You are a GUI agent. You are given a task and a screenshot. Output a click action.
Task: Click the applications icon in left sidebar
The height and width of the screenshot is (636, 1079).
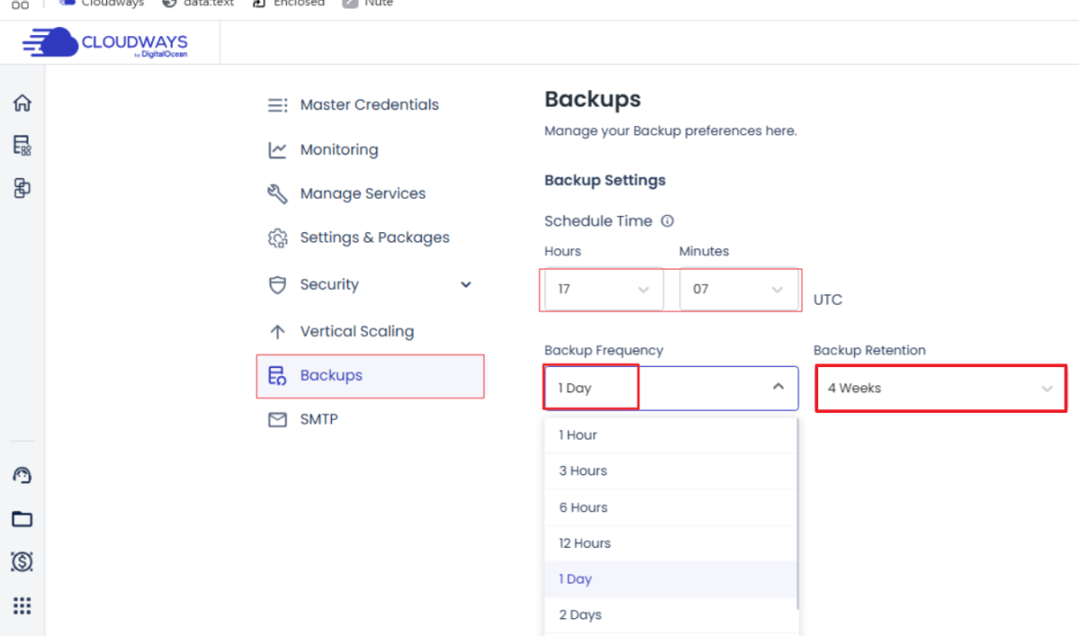(22, 188)
